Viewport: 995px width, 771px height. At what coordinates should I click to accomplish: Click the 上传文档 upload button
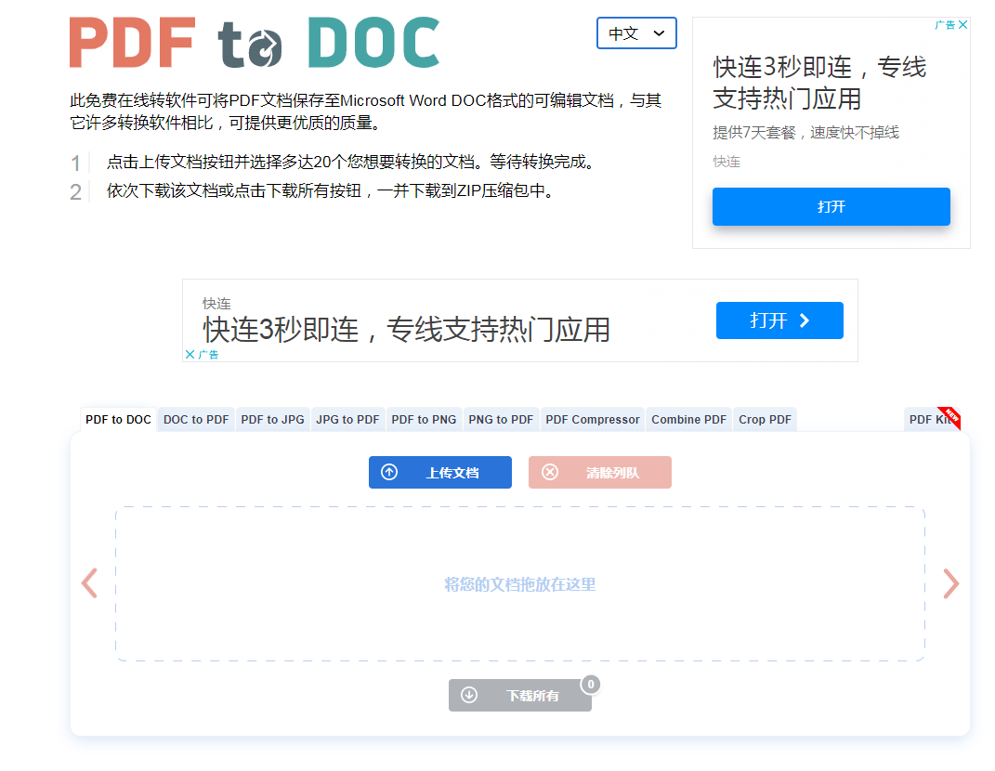[x=440, y=472]
